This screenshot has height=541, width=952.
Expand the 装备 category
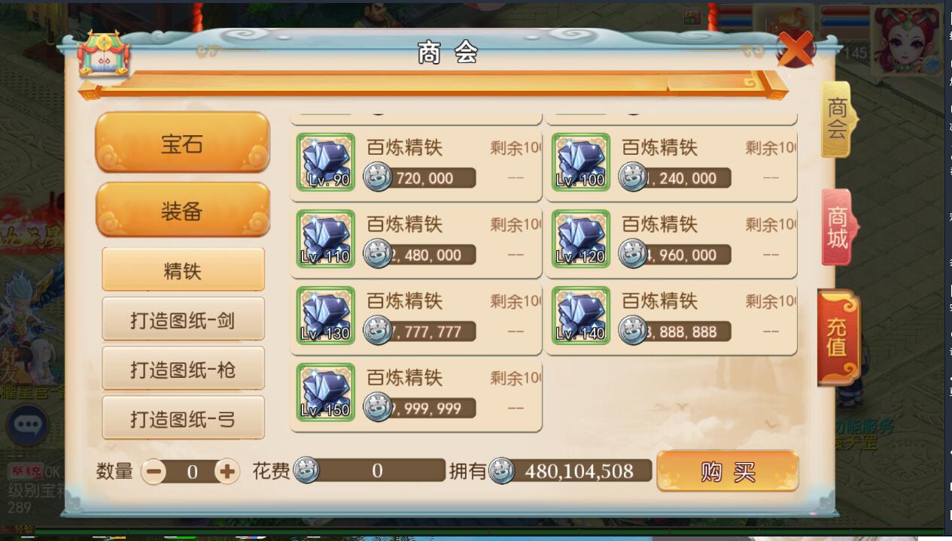(x=182, y=210)
